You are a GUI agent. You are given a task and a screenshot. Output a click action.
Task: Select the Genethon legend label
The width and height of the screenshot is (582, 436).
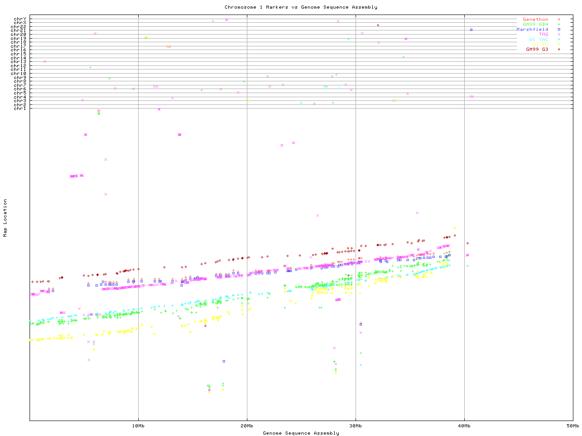click(x=535, y=20)
